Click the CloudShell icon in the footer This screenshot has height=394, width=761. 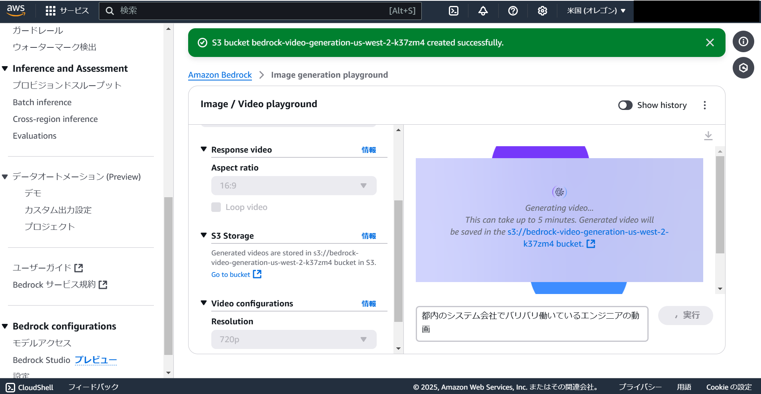pos(10,387)
